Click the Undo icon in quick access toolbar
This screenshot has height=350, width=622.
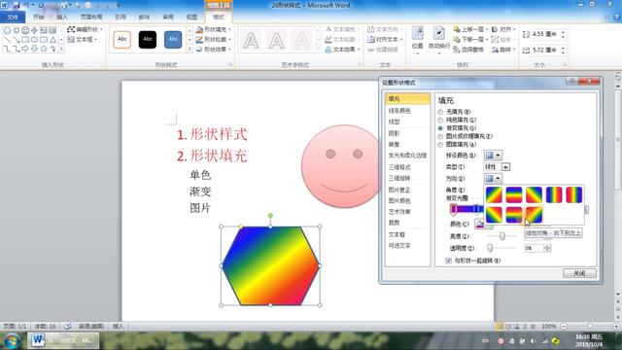coord(26,5)
